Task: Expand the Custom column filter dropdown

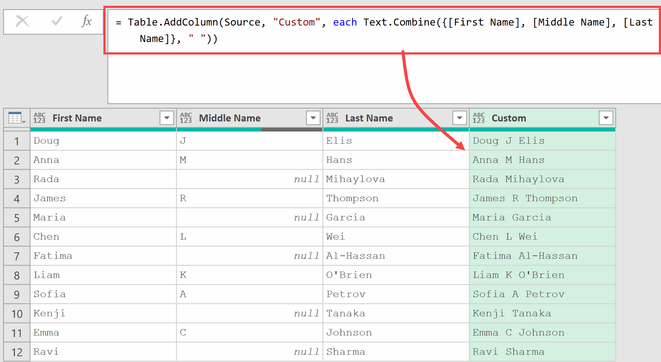Action: [x=606, y=118]
